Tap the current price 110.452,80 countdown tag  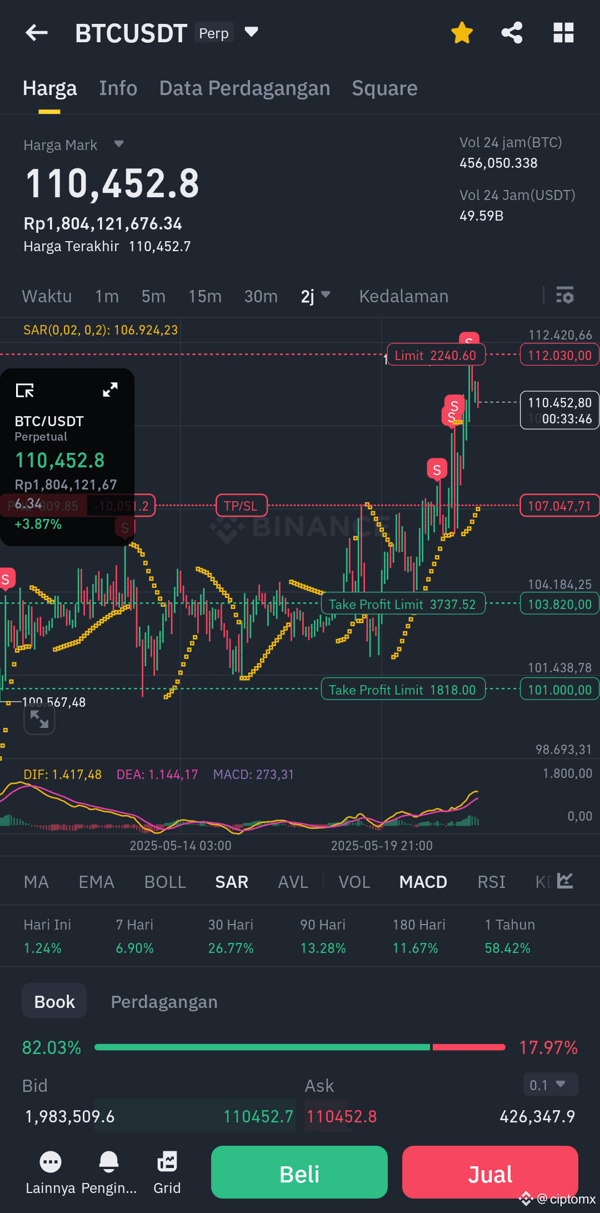click(559, 410)
